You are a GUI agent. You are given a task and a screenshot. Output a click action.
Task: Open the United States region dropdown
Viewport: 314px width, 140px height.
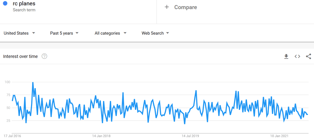point(19,33)
